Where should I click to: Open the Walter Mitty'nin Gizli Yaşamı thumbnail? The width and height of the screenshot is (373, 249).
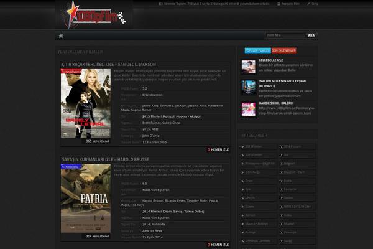(x=248, y=87)
